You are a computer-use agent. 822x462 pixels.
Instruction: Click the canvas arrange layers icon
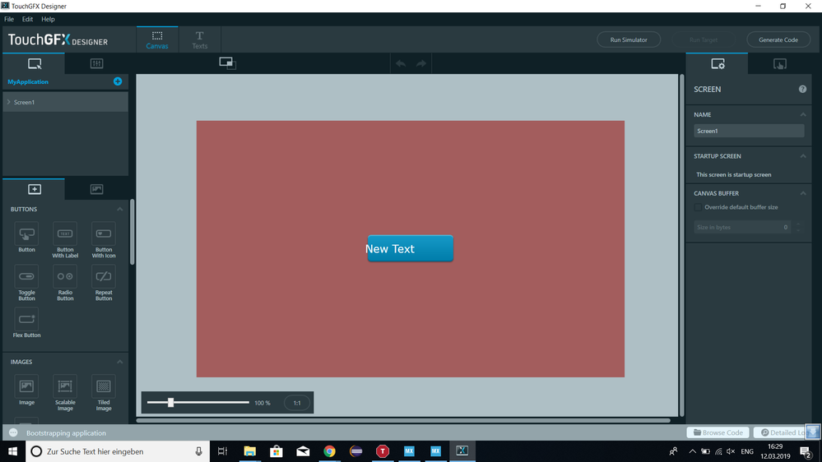228,63
